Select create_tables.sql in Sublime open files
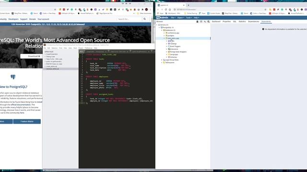Screen dimensions: 307x172 point(51,66)
